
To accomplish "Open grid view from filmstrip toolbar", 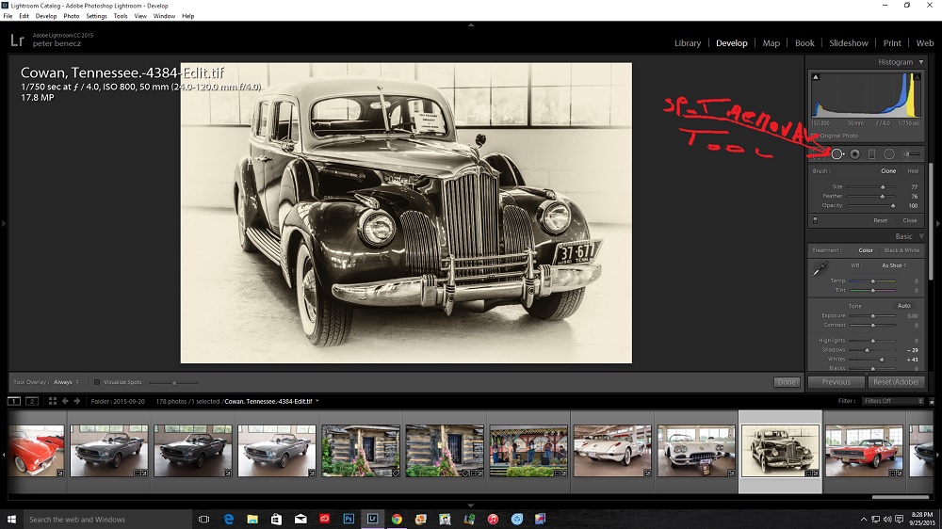I will pos(53,401).
